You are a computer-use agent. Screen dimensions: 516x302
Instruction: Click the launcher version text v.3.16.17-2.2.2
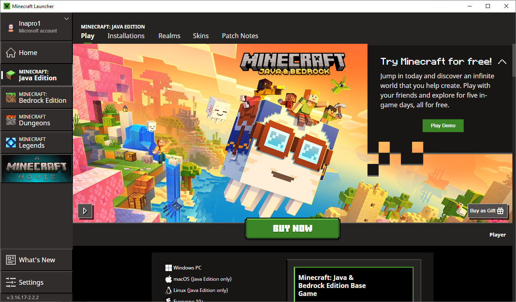[x=23, y=298]
